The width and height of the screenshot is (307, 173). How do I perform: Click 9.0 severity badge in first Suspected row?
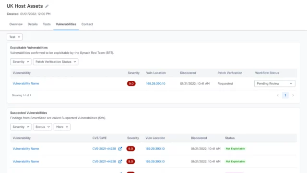(130, 148)
